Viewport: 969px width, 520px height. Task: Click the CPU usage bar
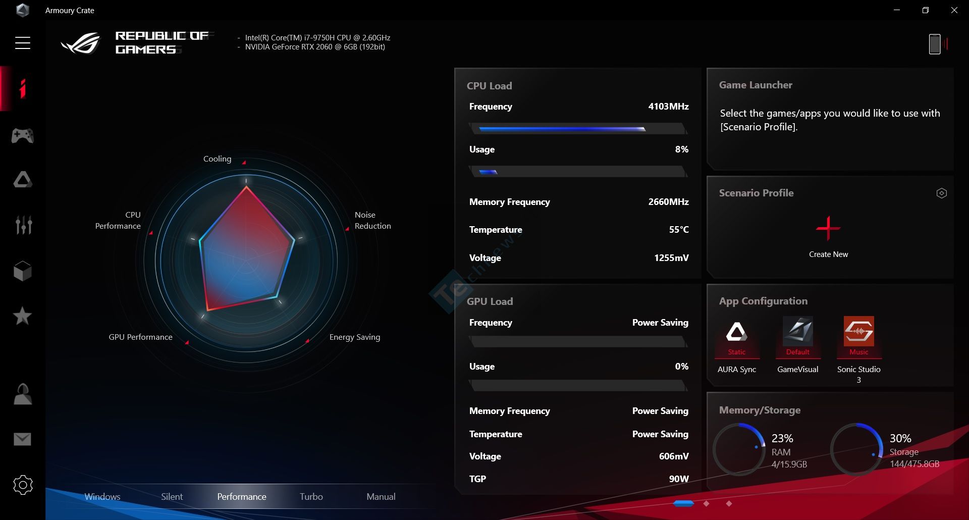tap(578, 172)
